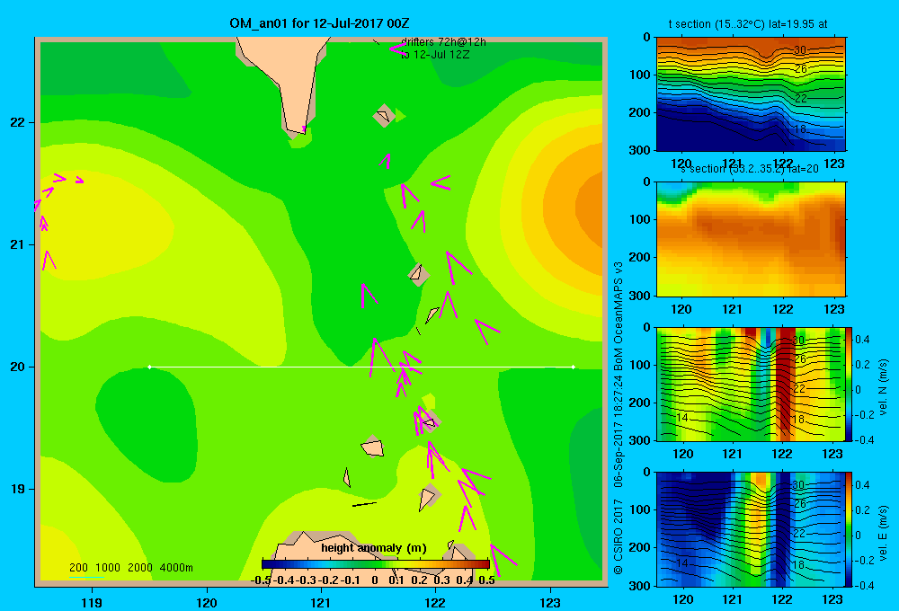Click the '30' contour label in the t section plot
Viewport: 899px width, 611px height.
pos(800,49)
